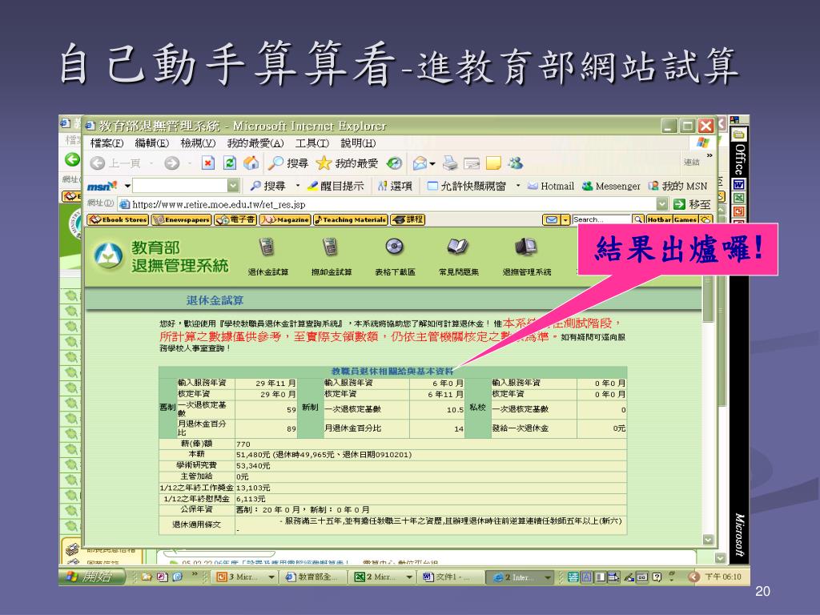The width and height of the screenshot is (820, 615).
Task: Click Enewspapers on Hotbar
Action: tap(181, 219)
